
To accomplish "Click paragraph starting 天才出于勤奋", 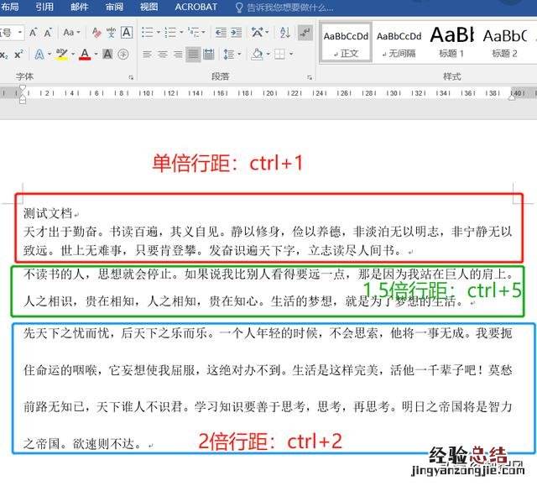I will pos(268,241).
